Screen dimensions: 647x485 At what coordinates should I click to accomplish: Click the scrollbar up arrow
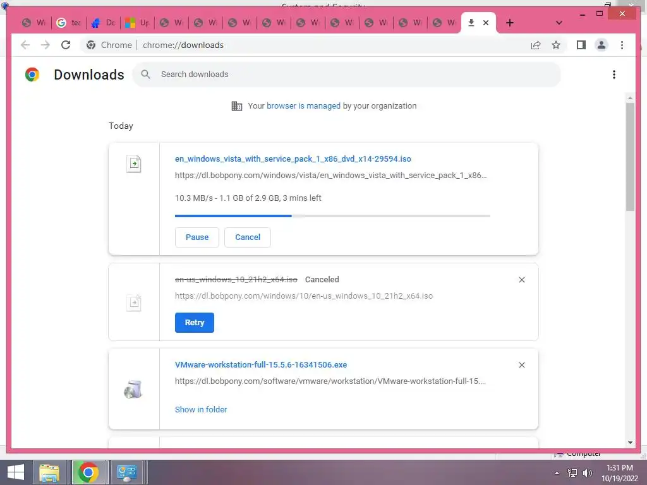point(630,98)
